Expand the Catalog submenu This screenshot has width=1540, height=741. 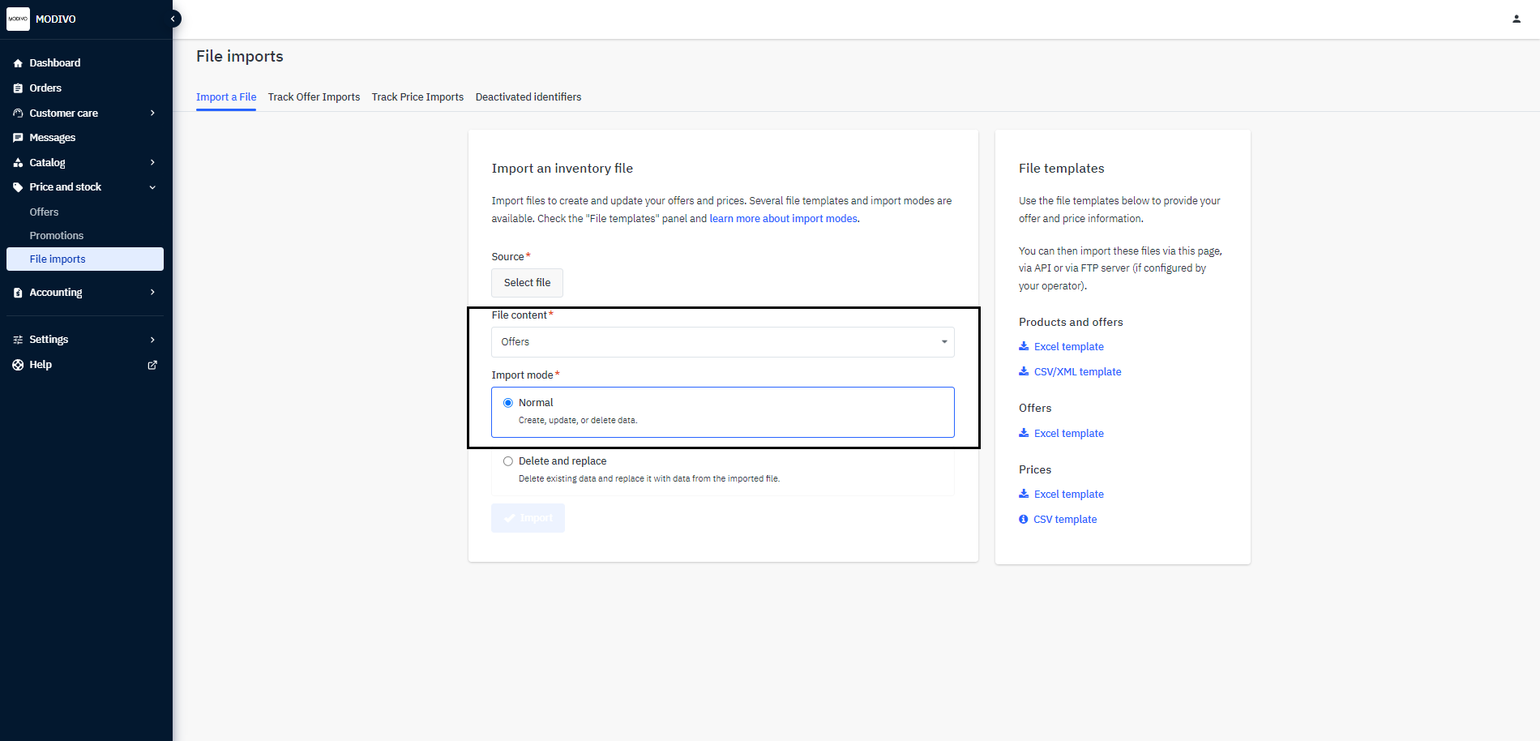pyautogui.click(x=152, y=163)
